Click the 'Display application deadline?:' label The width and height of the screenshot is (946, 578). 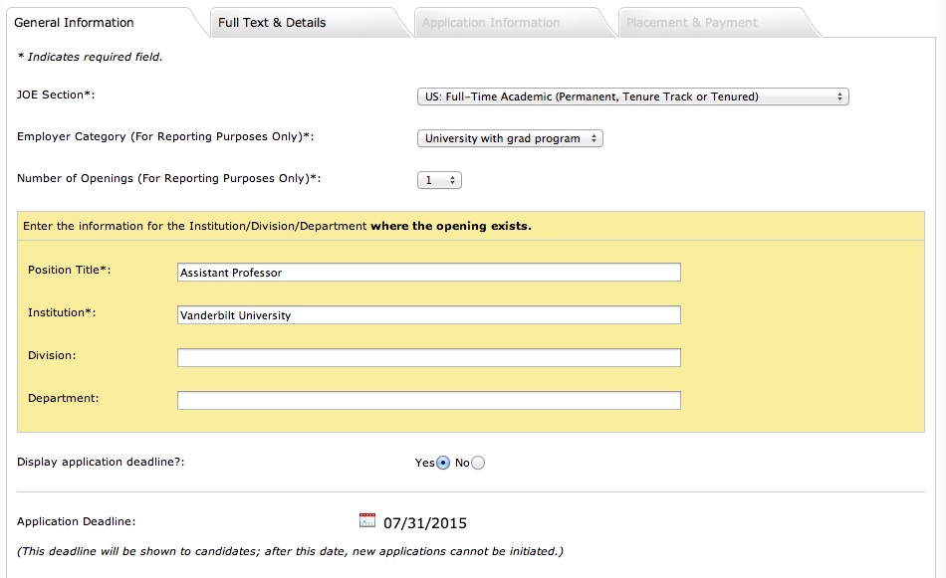tap(102, 462)
